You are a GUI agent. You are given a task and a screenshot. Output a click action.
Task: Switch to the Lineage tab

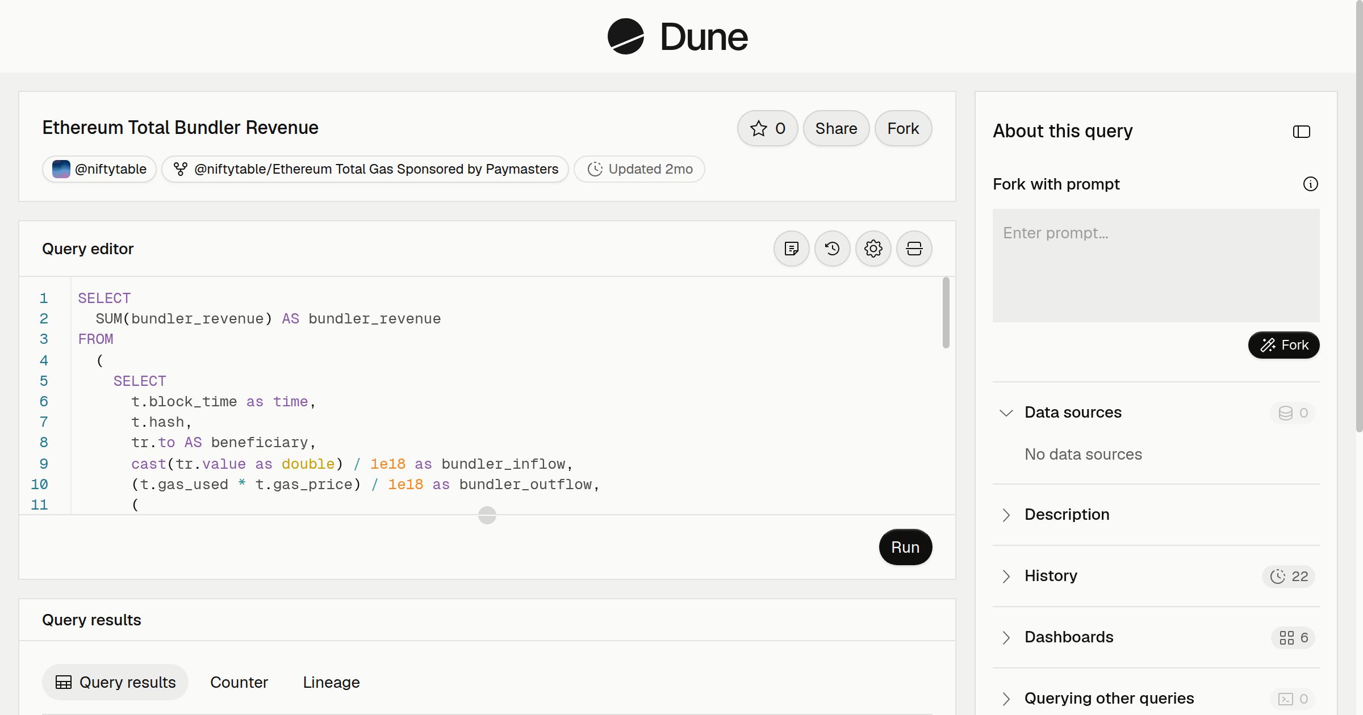[x=331, y=682]
